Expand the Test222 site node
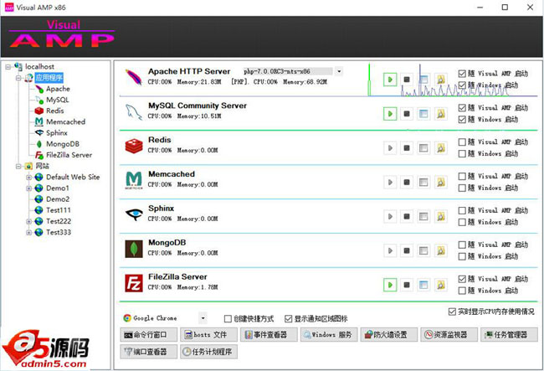Screen dimensions: 544x371 click(x=29, y=221)
